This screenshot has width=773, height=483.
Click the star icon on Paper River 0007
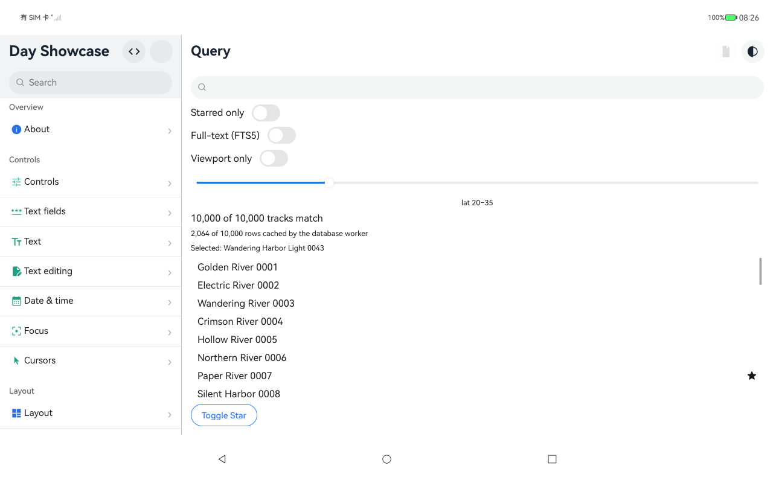pos(752,376)
